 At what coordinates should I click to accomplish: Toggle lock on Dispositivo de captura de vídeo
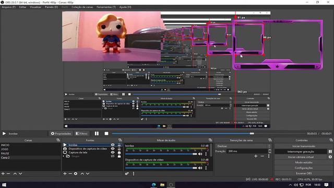(119, 149)
